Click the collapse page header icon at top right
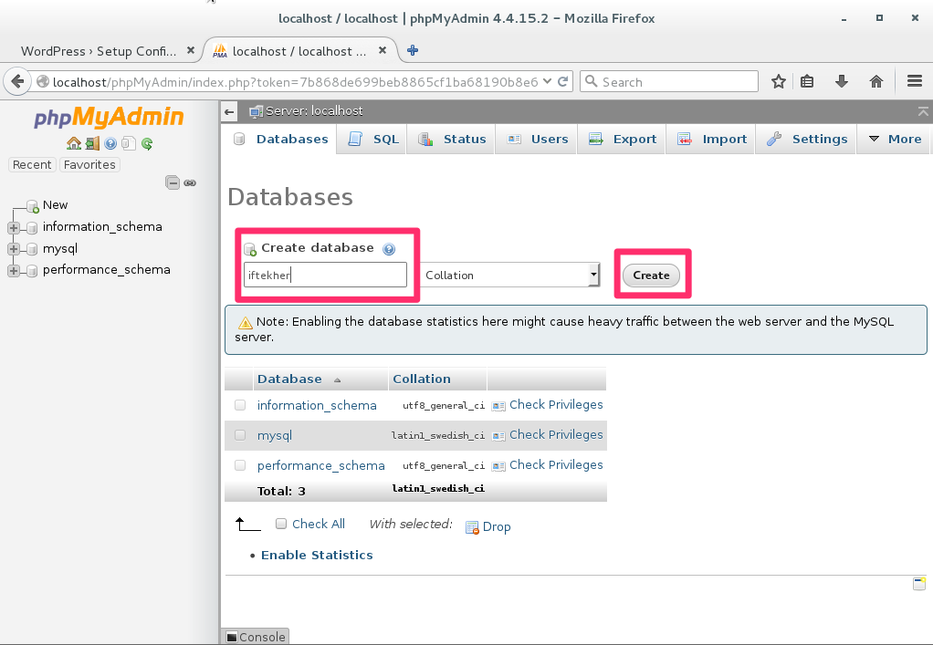 pos(923,111)
